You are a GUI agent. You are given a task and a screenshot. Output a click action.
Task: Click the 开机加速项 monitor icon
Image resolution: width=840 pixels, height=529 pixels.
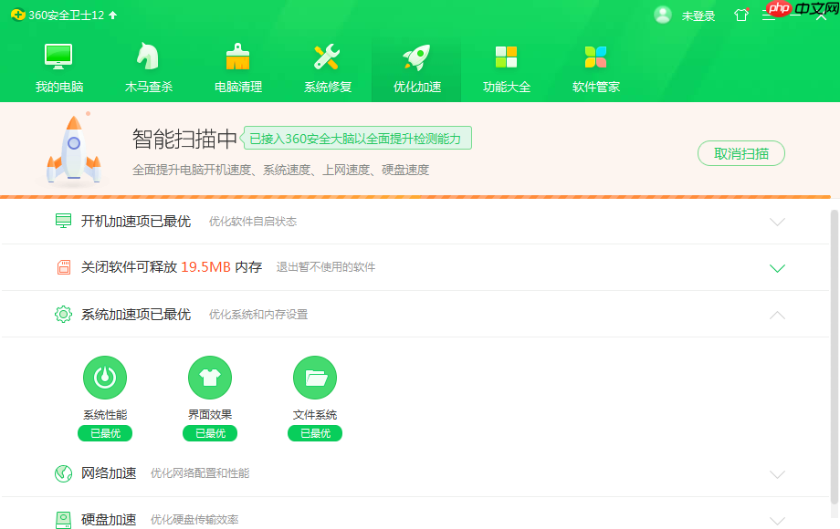63,221
